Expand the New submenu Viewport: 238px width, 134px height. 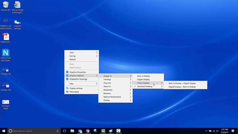coord(82,83)
